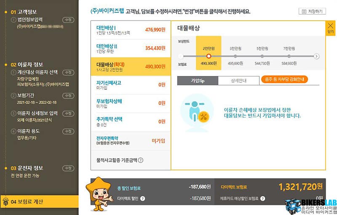Switch to the 상세안내 tab
This screenshot has width=337, height=215.
click(x=238, y=80)
